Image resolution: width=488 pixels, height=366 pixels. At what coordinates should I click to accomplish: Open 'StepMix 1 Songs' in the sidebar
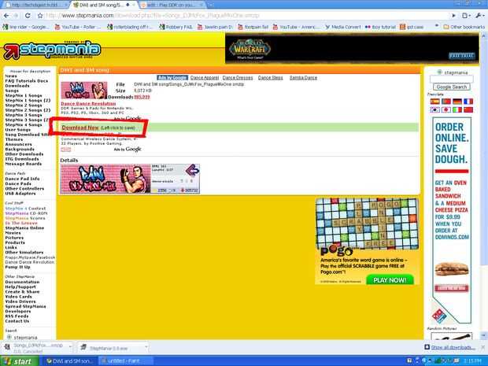24,95
